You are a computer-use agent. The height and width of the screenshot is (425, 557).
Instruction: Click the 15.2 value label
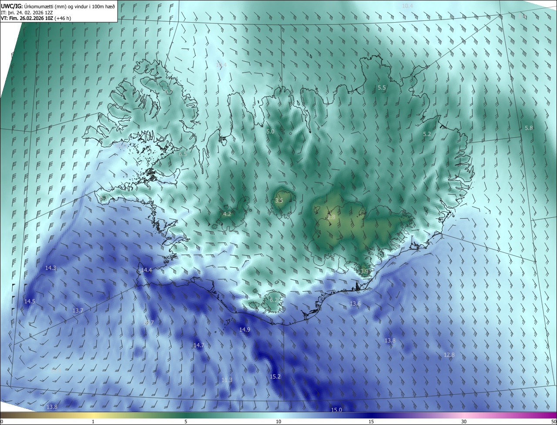click(275, 376)
